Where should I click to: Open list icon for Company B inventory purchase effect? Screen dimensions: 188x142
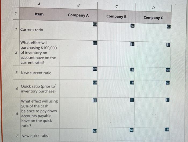[132, 44]
